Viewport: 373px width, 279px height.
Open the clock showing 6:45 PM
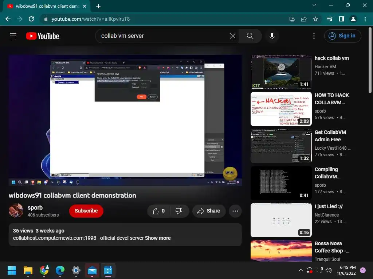(346, 270)
